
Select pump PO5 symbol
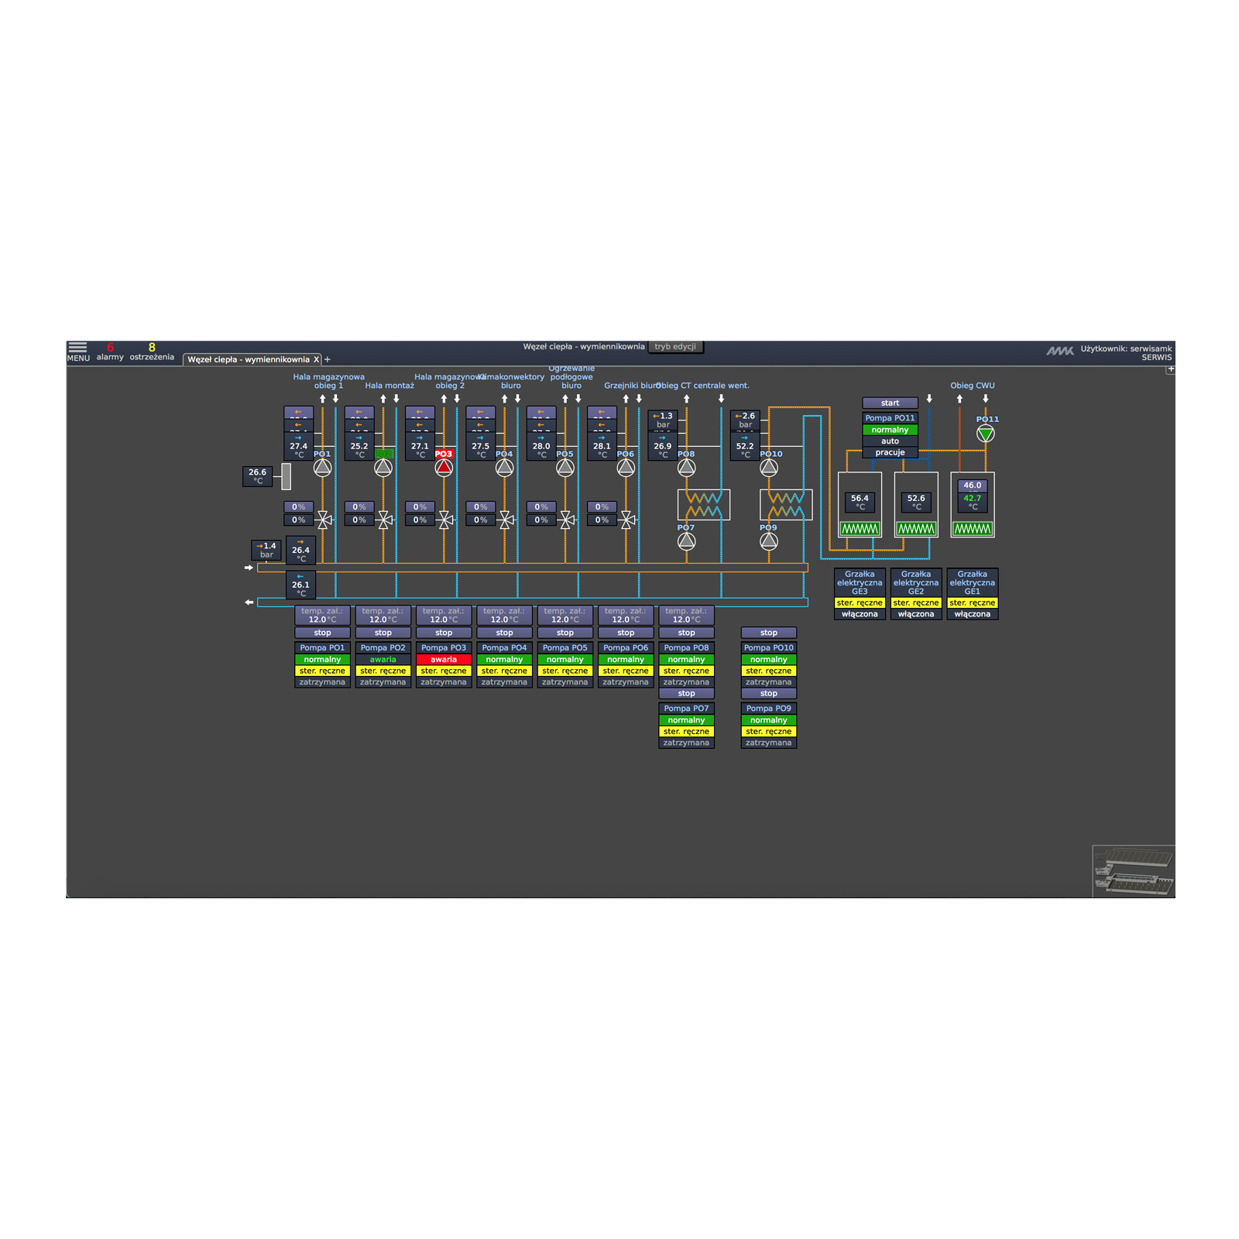565,468
